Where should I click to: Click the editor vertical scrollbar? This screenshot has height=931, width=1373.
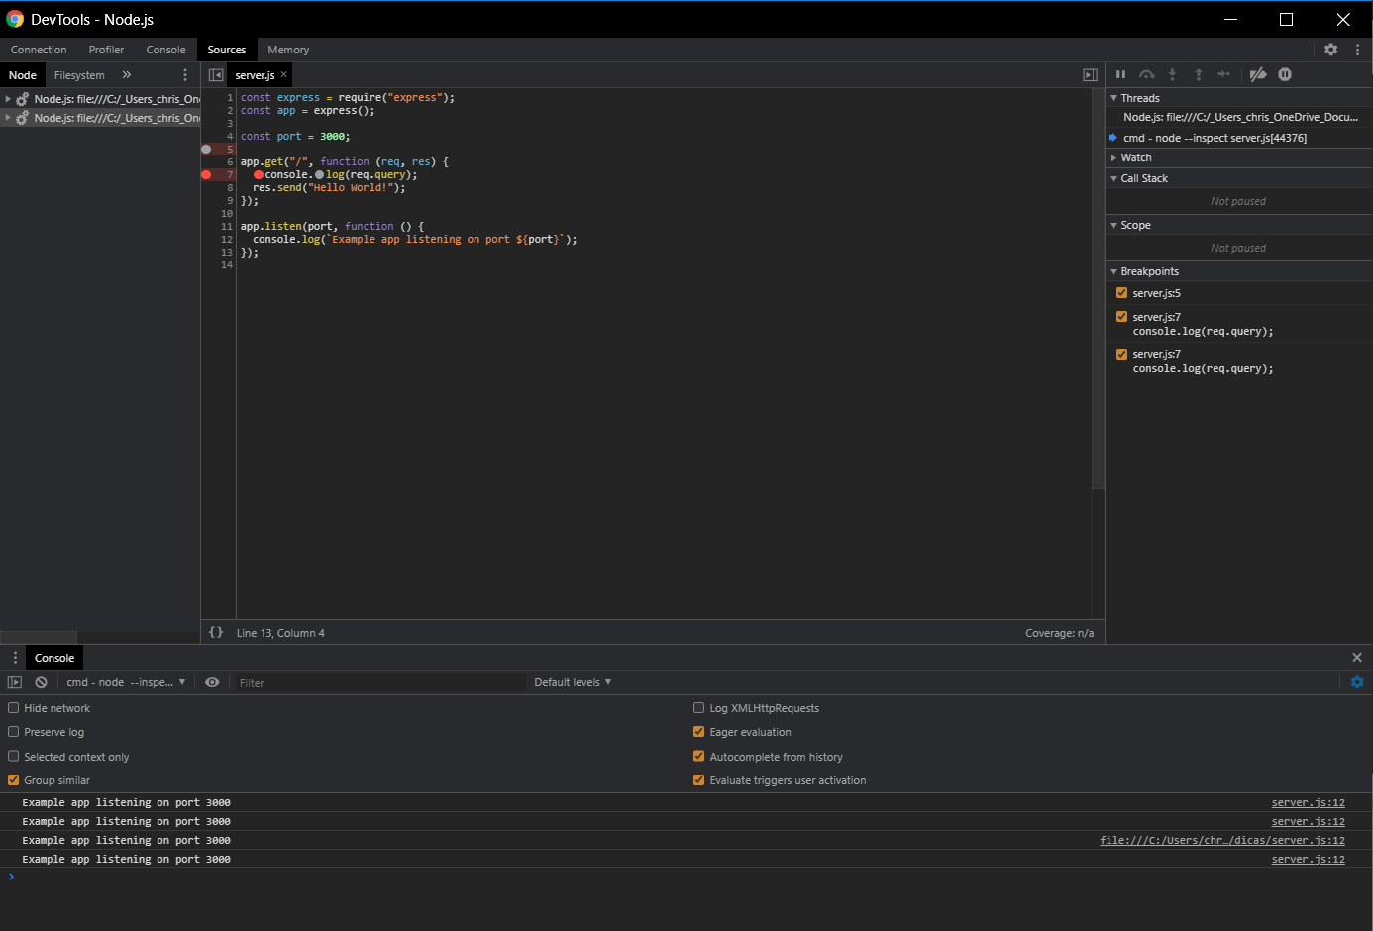coord(1098,289)
